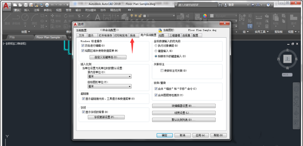Enable 使新标注可关联 checkbox

coord(162,71)
